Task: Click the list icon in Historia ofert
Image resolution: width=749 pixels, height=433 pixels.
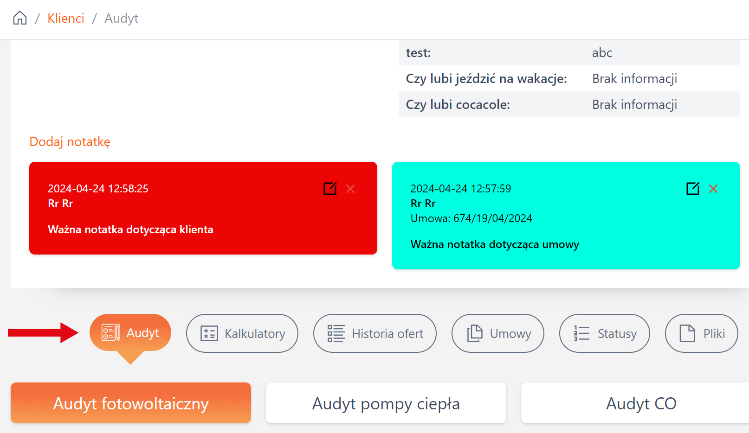Action: click(336, 333)
